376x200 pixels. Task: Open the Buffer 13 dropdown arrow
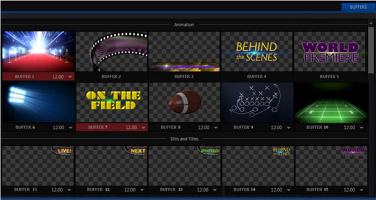[x=215, y=190]
